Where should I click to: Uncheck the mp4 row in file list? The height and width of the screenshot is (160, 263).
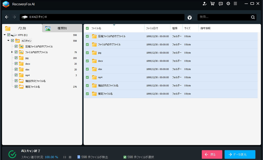[87, 77]
